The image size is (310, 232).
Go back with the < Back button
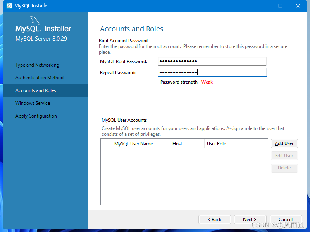click(215, 220)
